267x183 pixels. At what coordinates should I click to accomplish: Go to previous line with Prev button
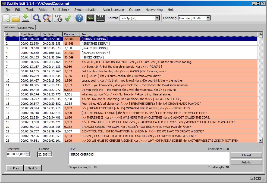15,168
